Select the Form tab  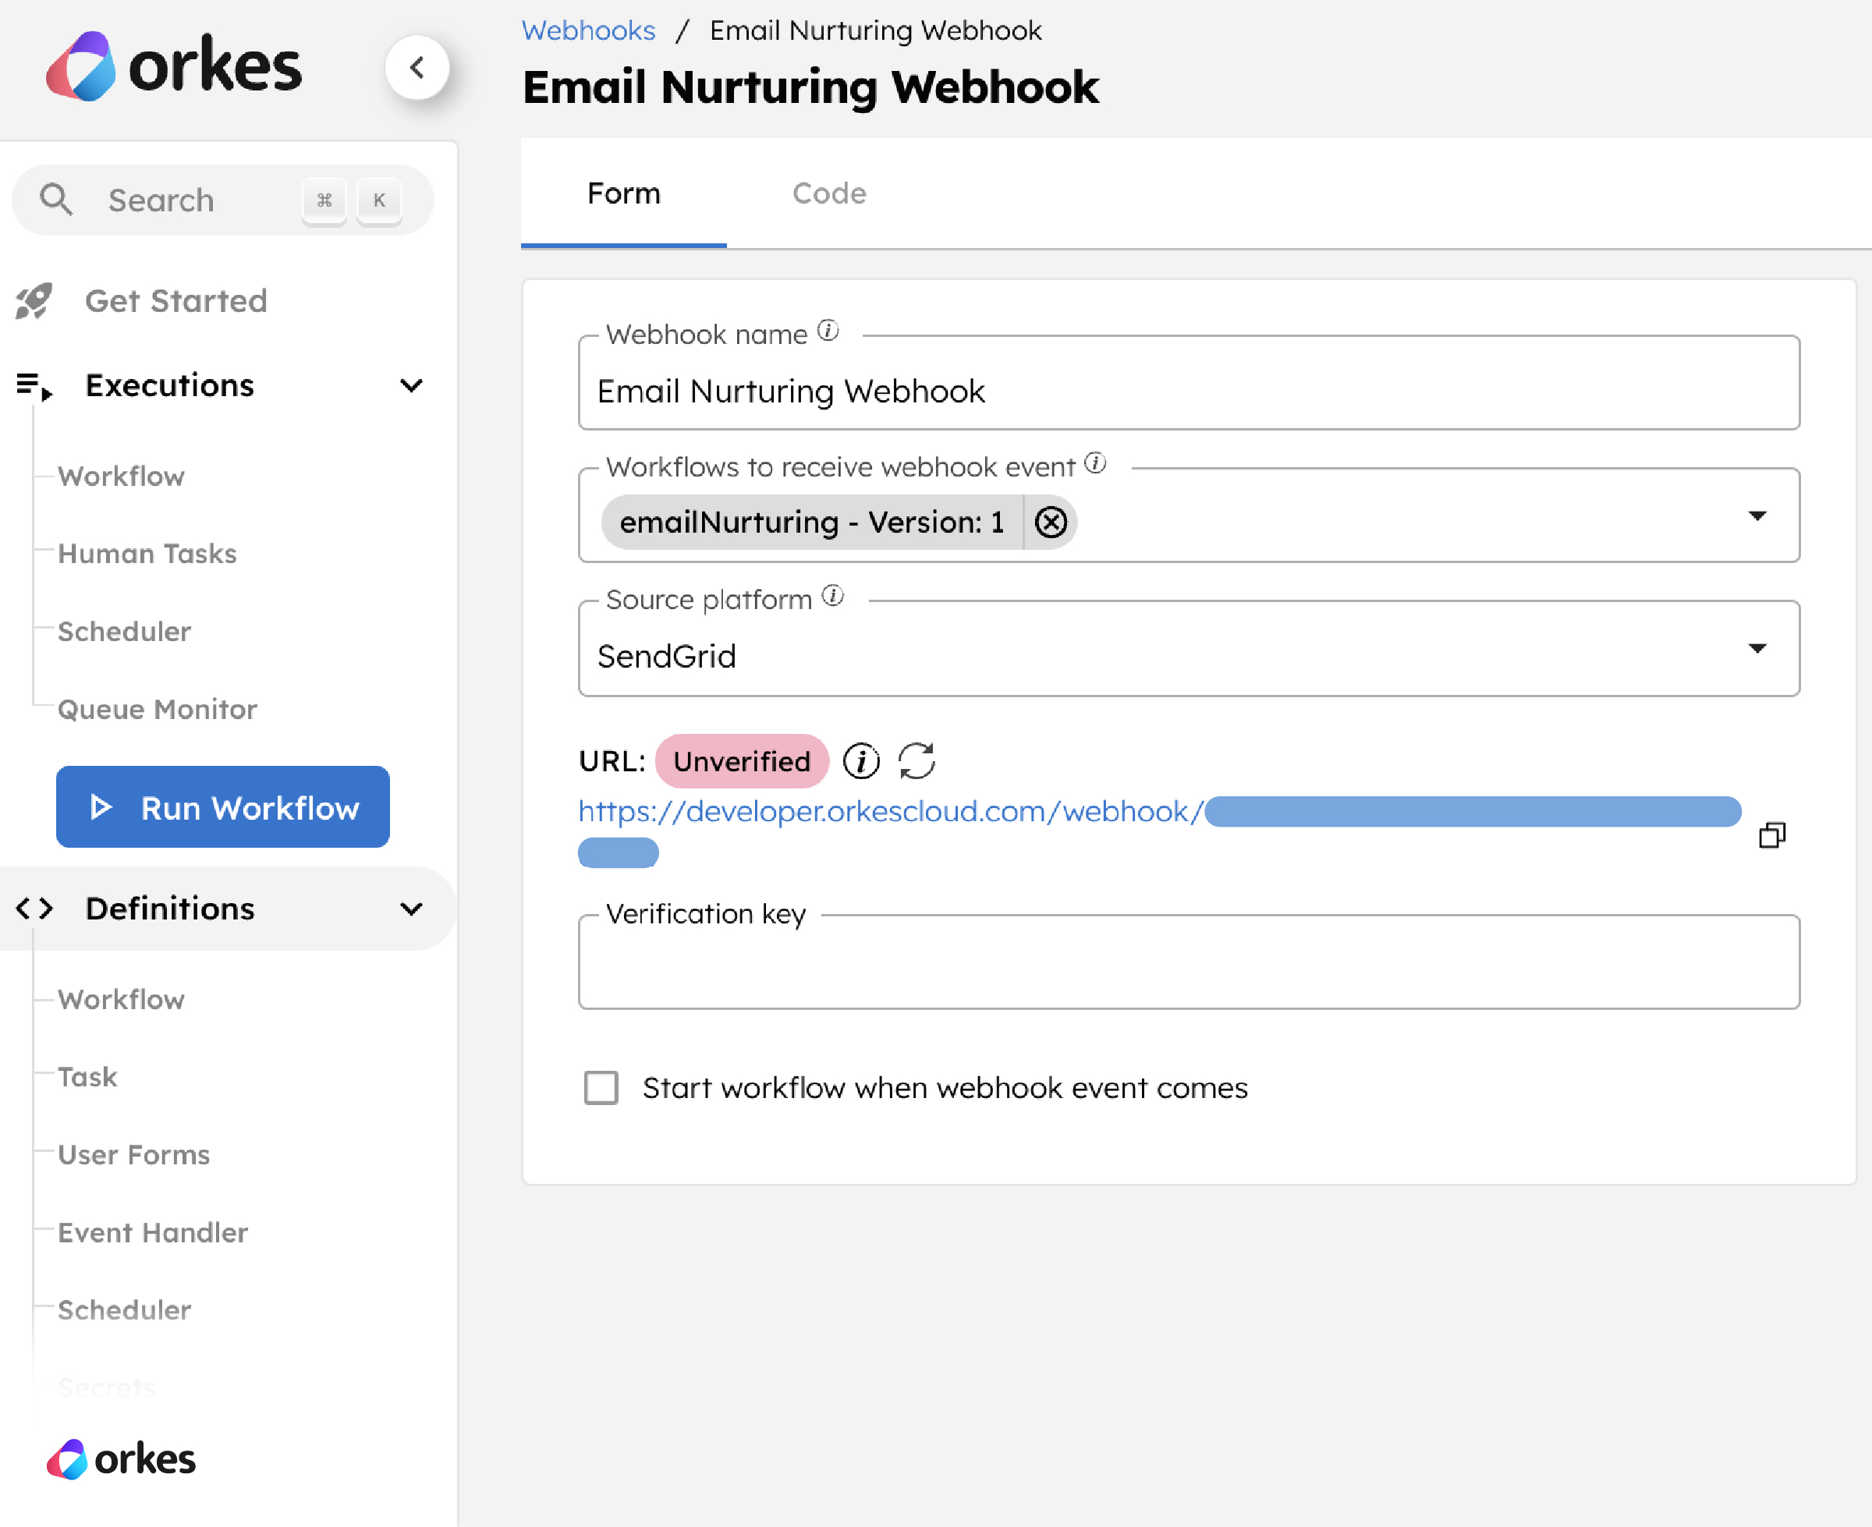point(624,193)
